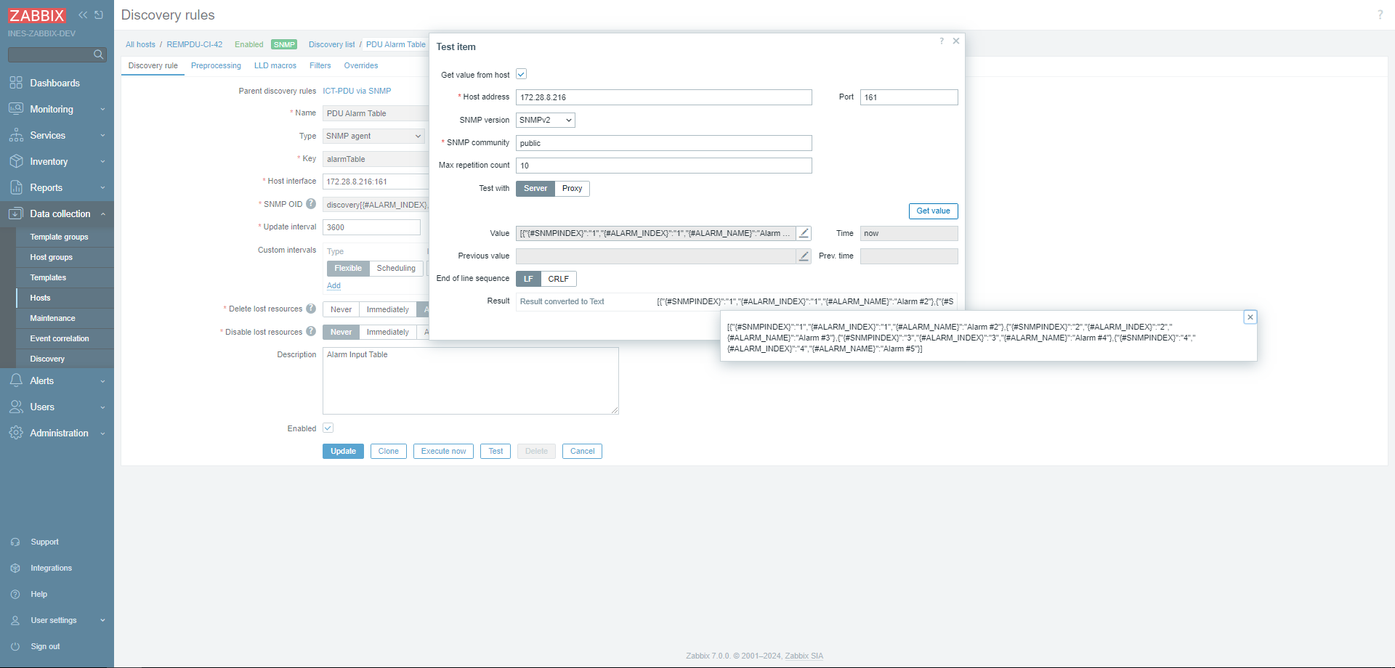Click the Monitoring sidebar icon
Viewport: 1395px width, 668px height.
click(x=16, y=109)
